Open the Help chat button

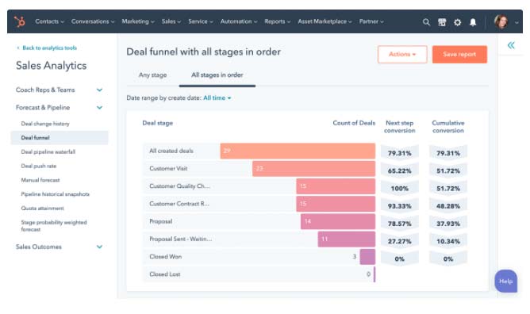point(505,281)
